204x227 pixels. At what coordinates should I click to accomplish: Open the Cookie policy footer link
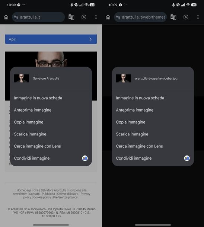click(x=42, y=197)
